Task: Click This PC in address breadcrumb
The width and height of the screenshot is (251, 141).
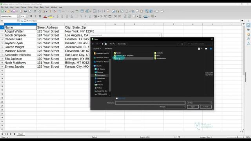Action: 112,44
